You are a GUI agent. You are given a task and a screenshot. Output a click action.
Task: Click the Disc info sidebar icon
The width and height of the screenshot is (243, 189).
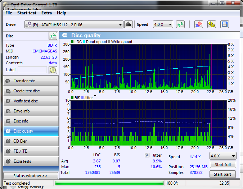tap(8, 121)
